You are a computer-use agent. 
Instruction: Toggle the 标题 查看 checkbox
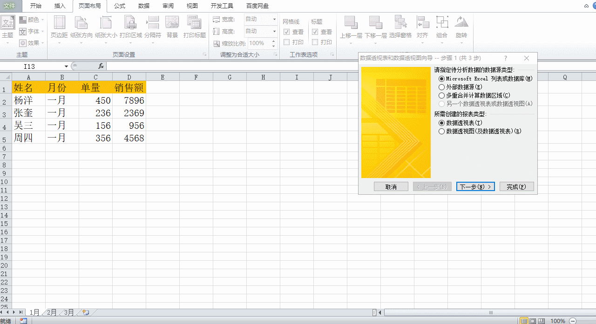pos(315,32)
